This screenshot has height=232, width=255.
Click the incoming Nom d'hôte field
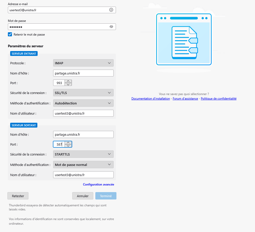(83, 73)
